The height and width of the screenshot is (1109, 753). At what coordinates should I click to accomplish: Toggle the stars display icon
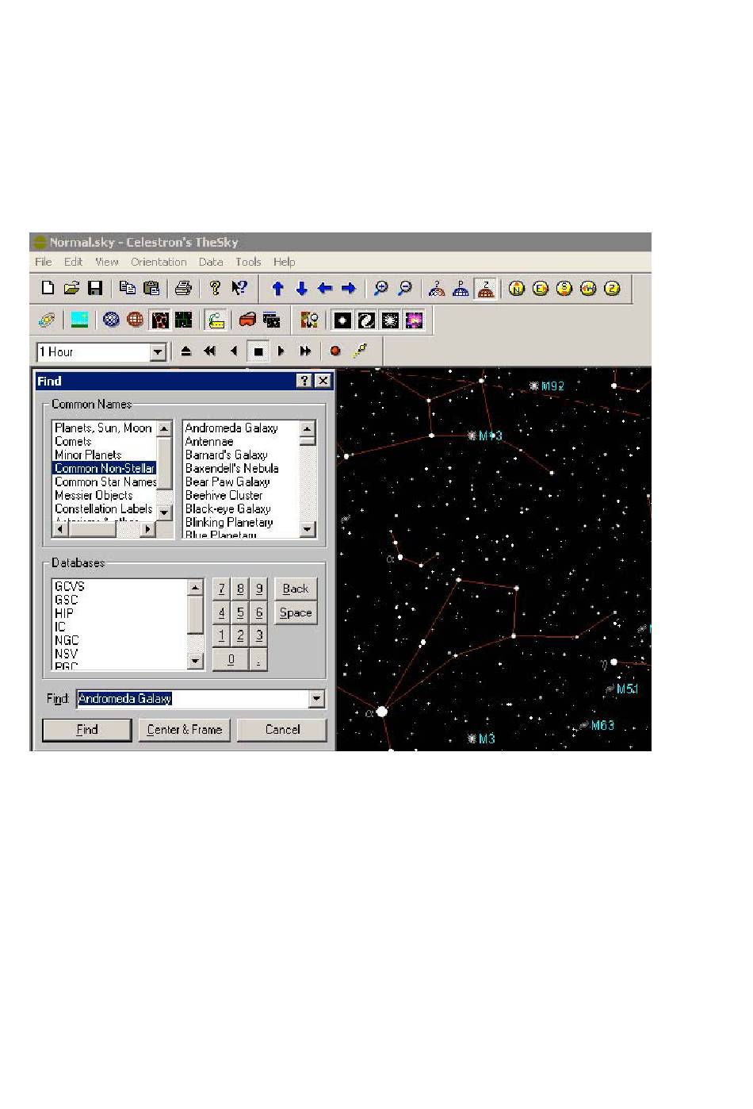click(342, 320)
